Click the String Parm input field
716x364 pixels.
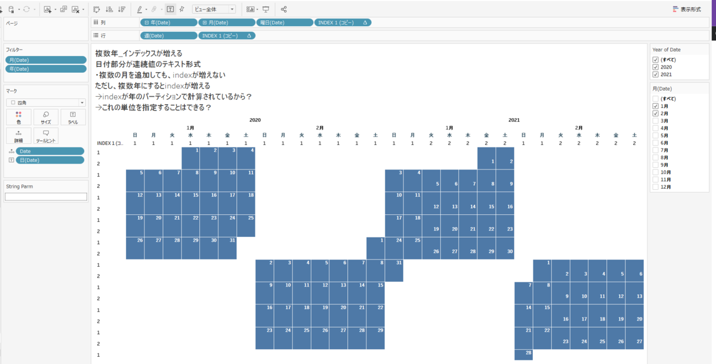pyautogui.click(x=46, y=196)
